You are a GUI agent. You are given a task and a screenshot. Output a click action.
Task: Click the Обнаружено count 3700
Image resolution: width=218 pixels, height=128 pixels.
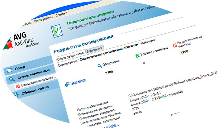pyautogui.click(x=109, y=73)
